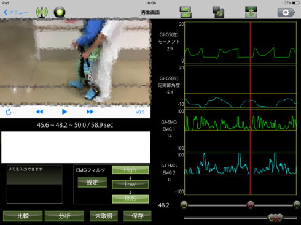The image size is (301, 225).
Task: Click the white memo text area
Action: [76, 147]
